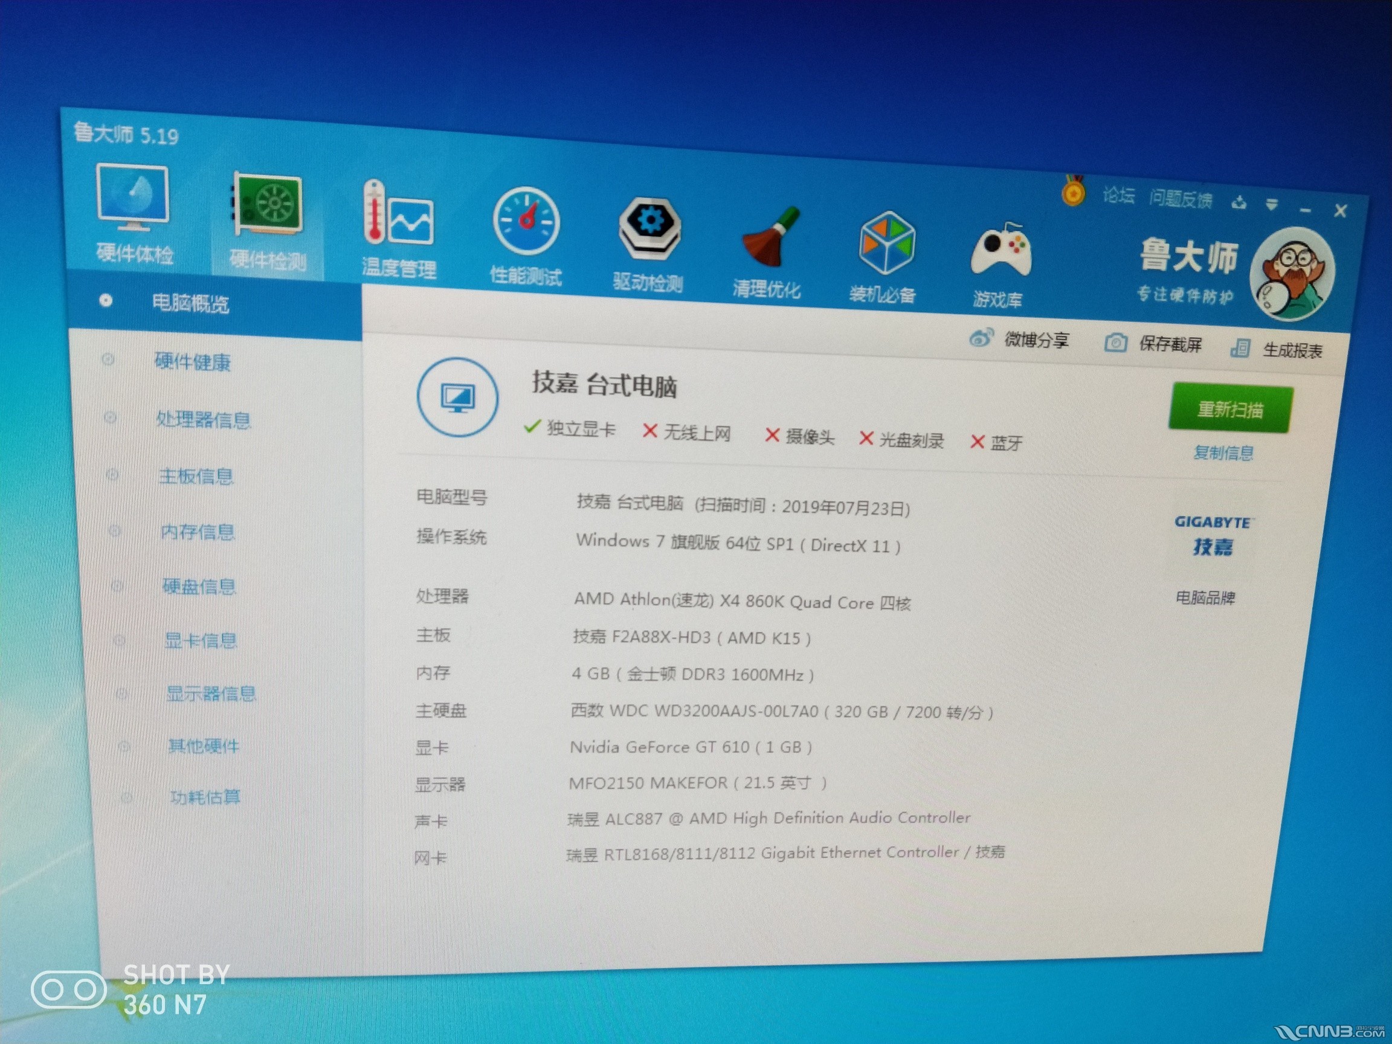Click the Windows 7 旗舰版 operating system value
Viewport: 1392px width, 1044px height.
[738, 543]
